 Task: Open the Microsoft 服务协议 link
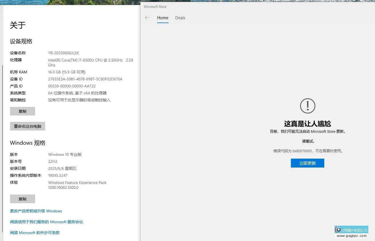click(x=47, y=222)
